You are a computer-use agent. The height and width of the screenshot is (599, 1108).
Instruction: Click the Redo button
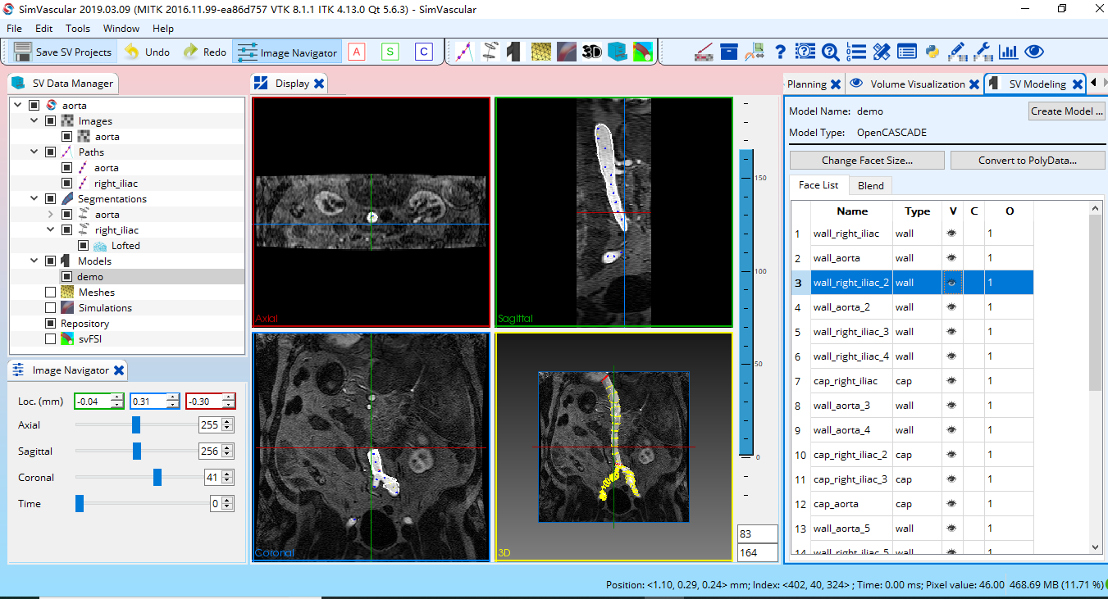point(205,52)
